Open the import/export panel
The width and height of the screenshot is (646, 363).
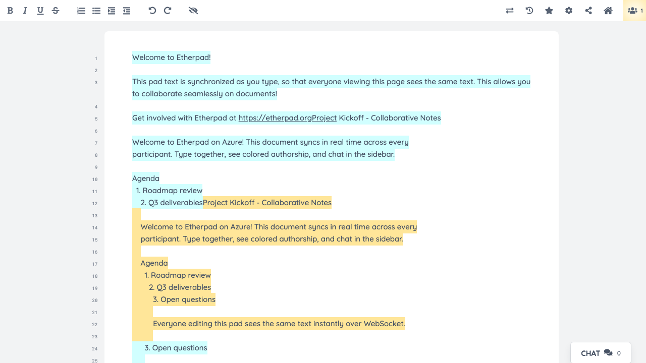click(510, 11)
